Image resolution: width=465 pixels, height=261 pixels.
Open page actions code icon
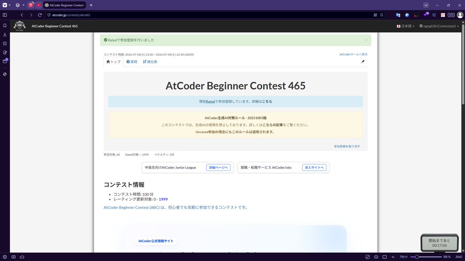click(393, 257)
